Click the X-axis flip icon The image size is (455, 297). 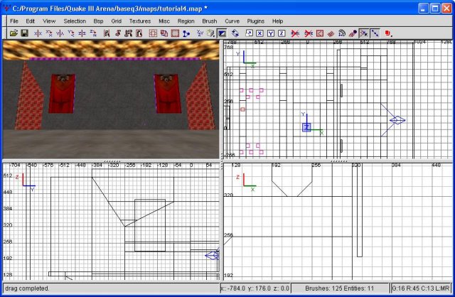pyautogui.click(x=38, y=33)
